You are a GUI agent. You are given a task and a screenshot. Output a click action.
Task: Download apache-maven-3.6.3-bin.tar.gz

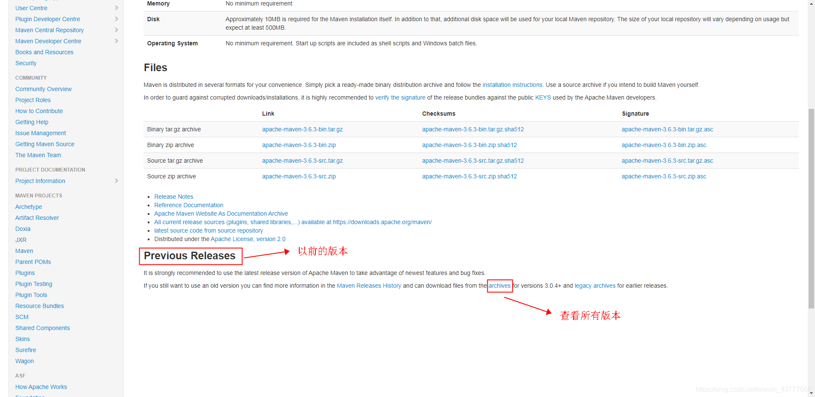click(302, 129)
